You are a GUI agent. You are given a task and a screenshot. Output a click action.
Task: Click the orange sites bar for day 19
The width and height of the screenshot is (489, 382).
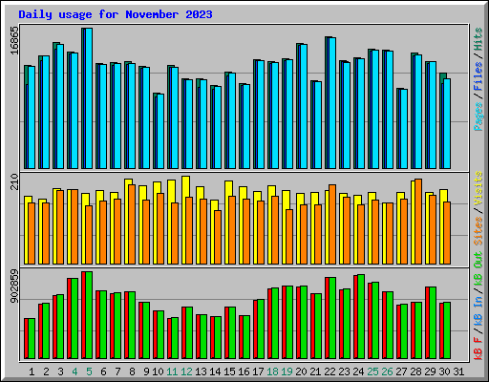289,237
